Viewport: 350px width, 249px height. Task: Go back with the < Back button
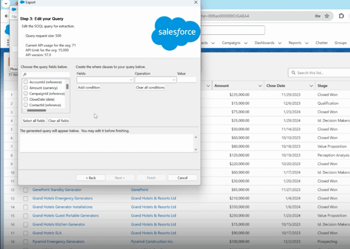pyautogui.click(x=91, y=178)
